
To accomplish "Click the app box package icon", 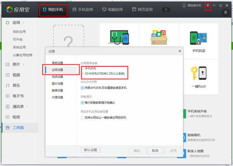I will pyautogui.click(x=159, y=37).
